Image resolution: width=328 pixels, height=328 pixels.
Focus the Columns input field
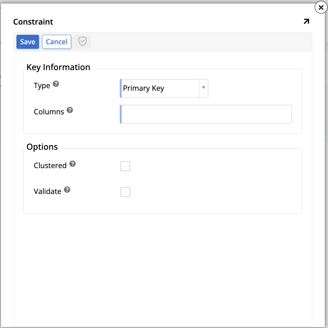(206, 114)
